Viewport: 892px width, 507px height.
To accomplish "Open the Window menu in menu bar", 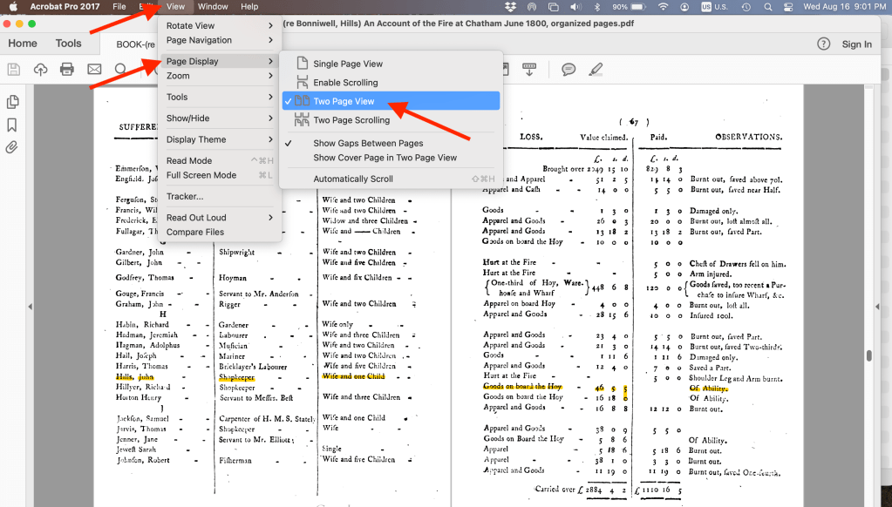I will (x=213, y=7).
